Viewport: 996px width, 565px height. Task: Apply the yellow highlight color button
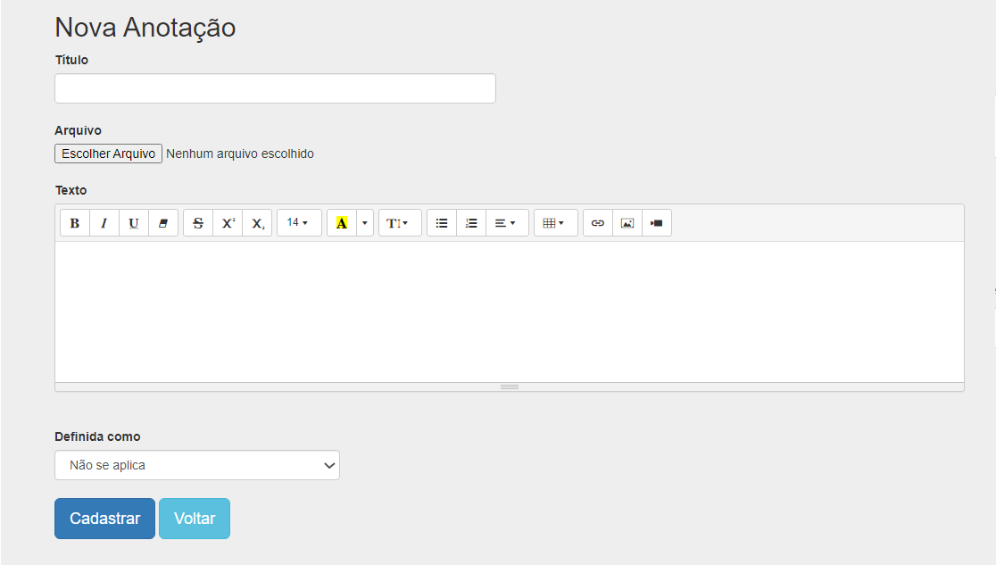point(342,223)
